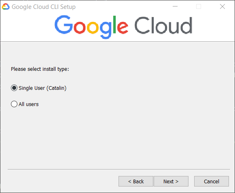Click the blue capital G in the logo
235x193 pixels.
[x=64, y=24]
